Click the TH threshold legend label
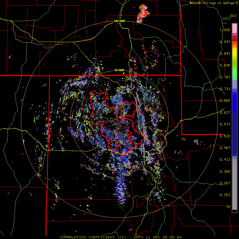Image resolution: width=239 pixels, height=239 pixels. coord(228,207)
